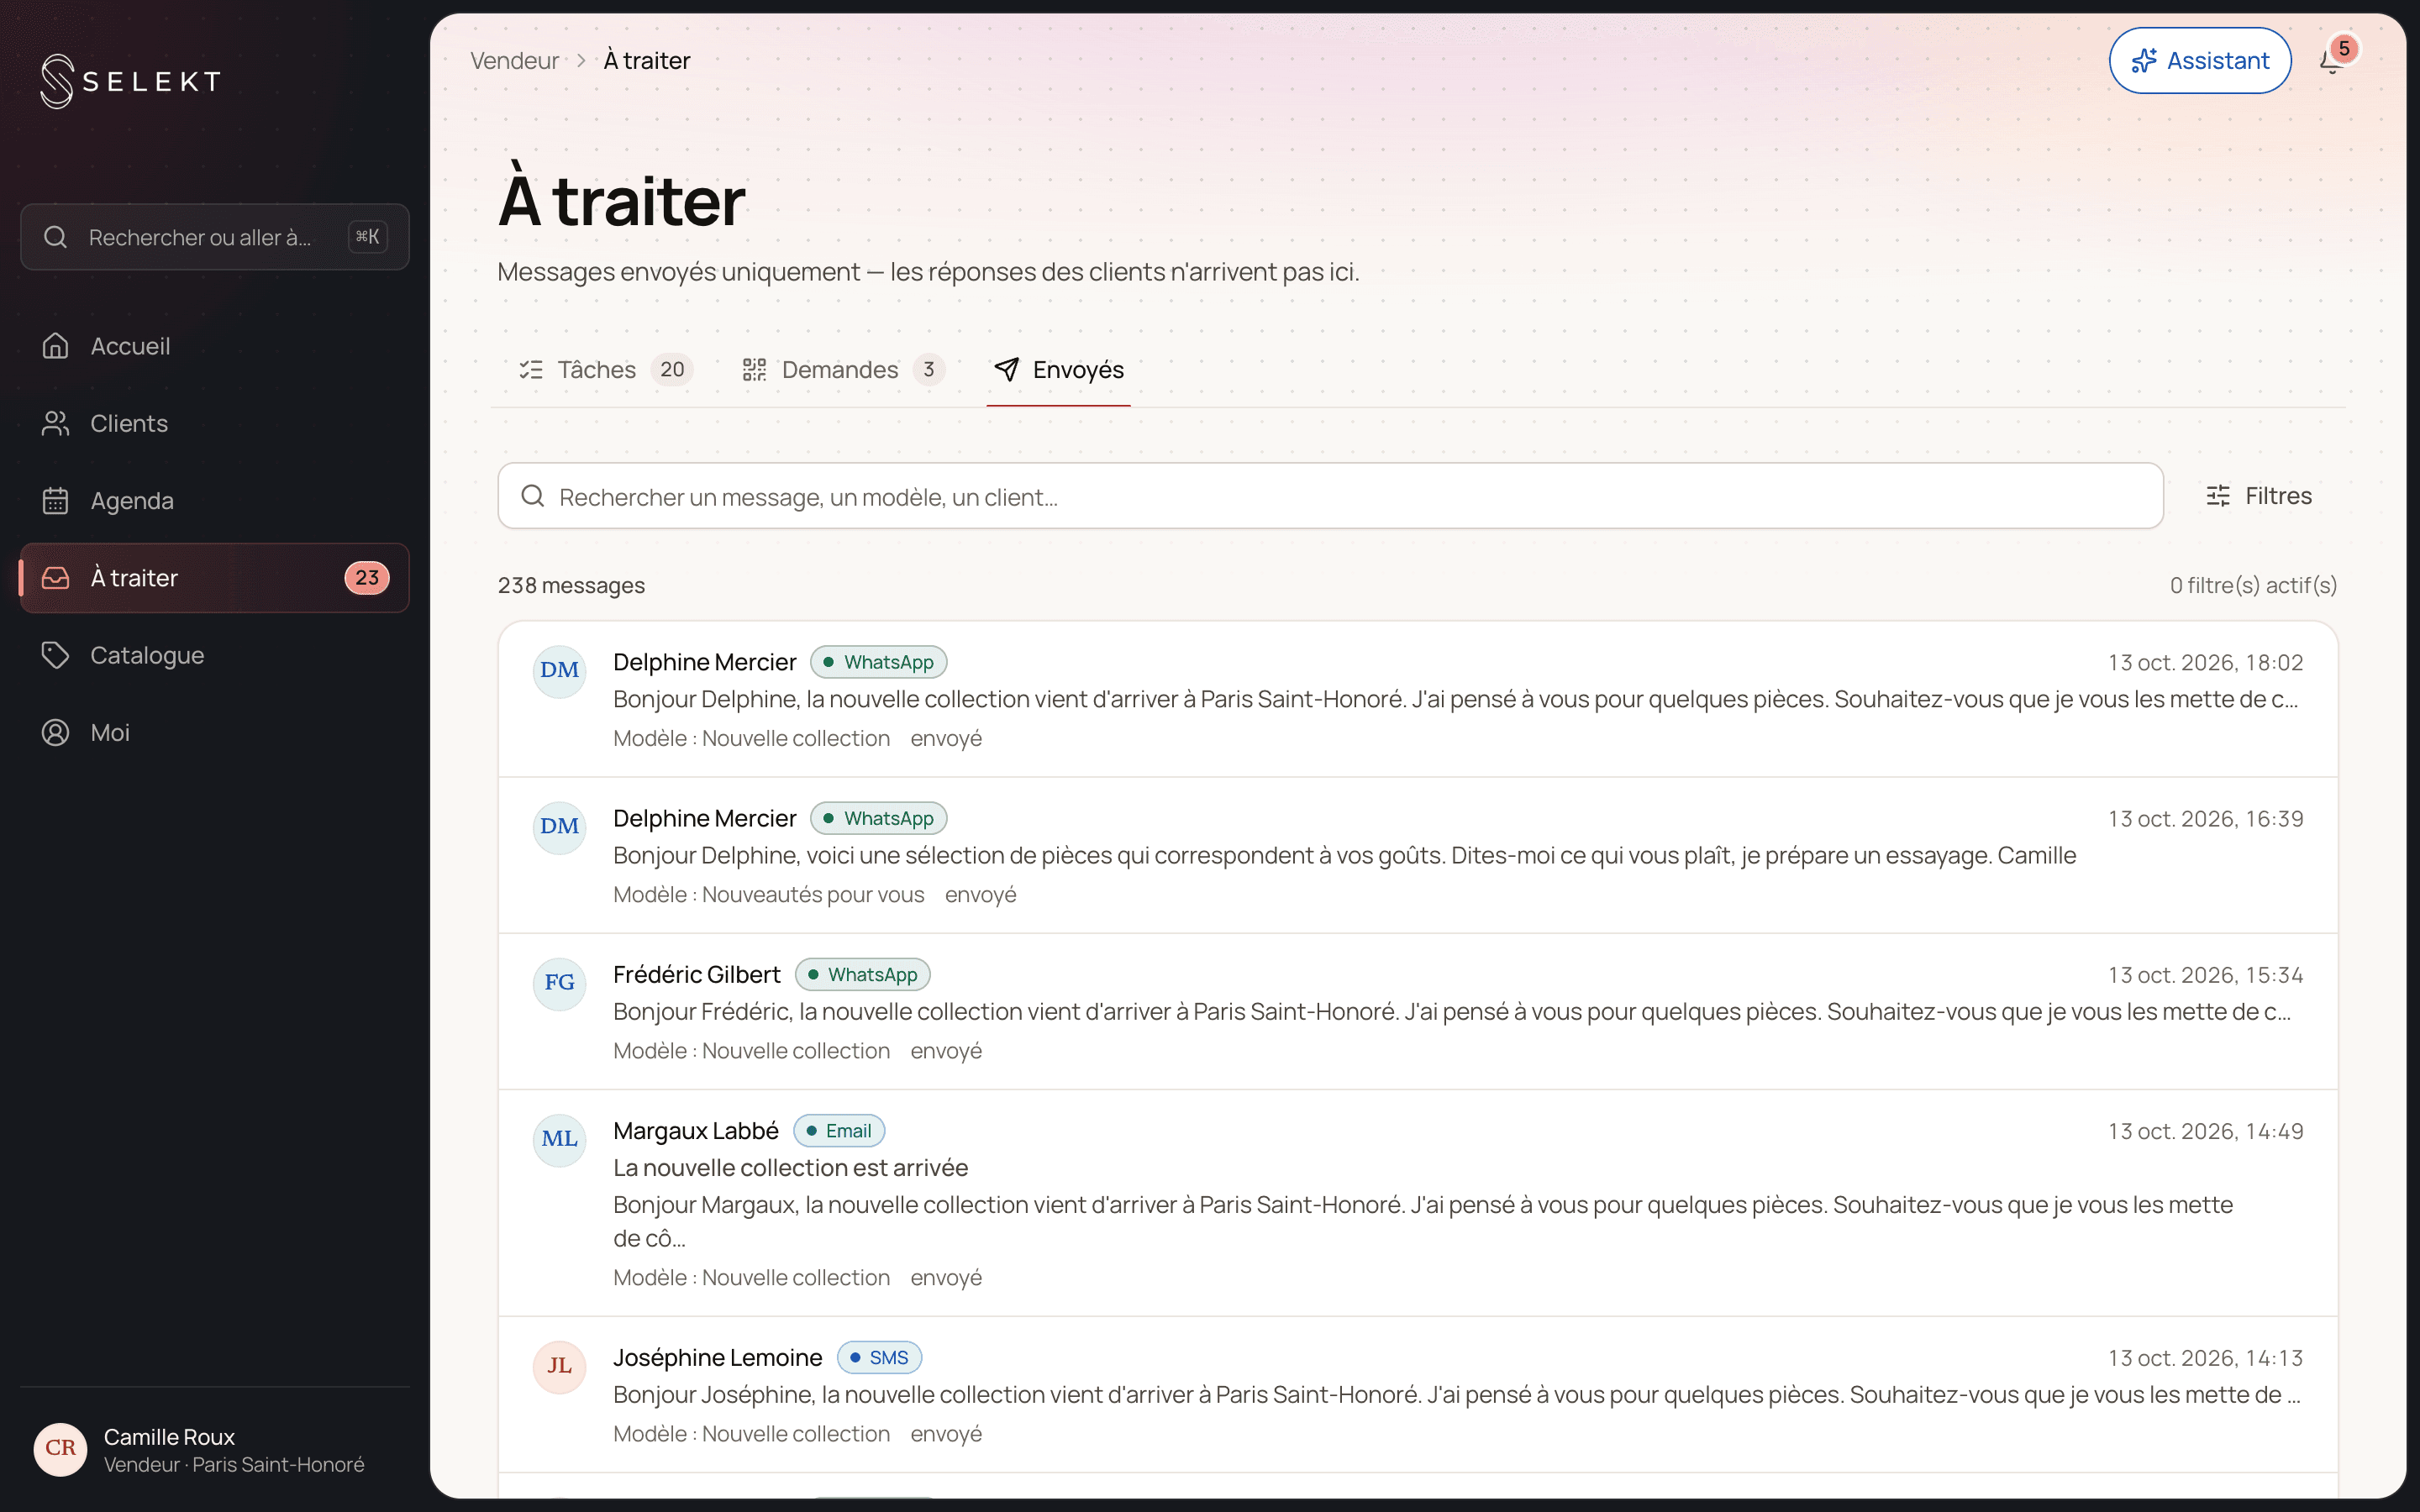Click the 0 filtre(s) actif(s) label
The height and width of the screenshot is (1512, 2420).
click(x=2253, y=585)
